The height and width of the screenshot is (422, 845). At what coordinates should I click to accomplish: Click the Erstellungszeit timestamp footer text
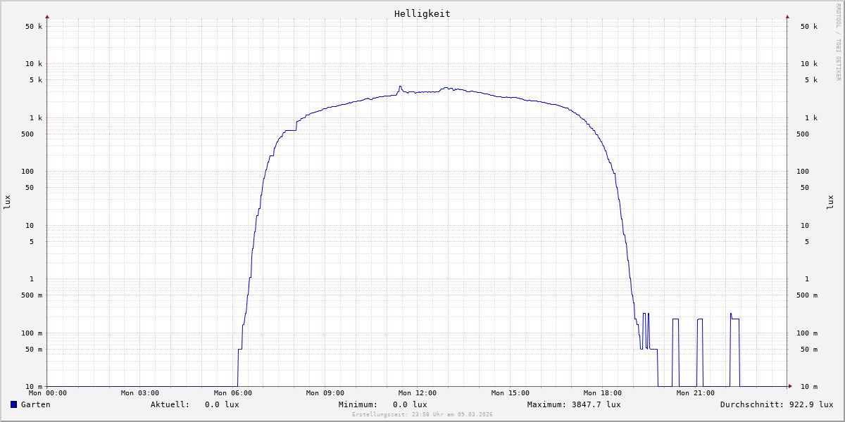coord(423,414)
